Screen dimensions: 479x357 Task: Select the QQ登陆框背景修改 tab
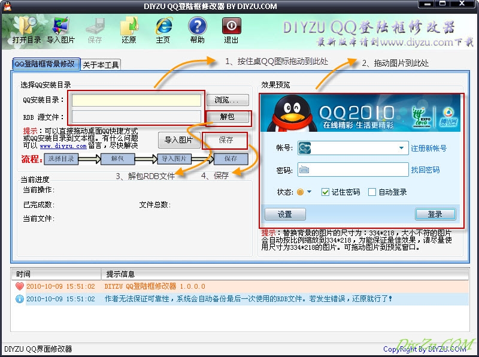(46, 63)
